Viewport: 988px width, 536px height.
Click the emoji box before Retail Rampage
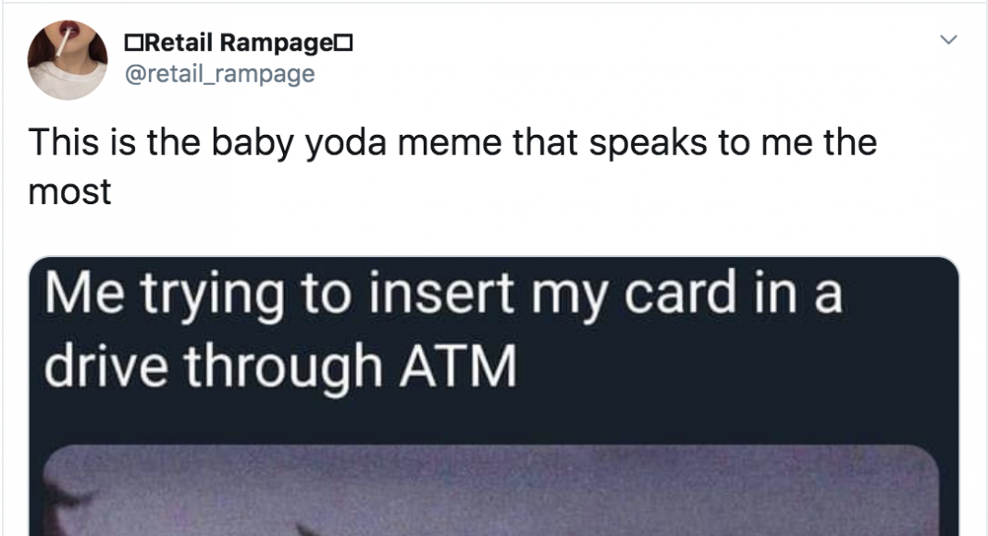133,43
